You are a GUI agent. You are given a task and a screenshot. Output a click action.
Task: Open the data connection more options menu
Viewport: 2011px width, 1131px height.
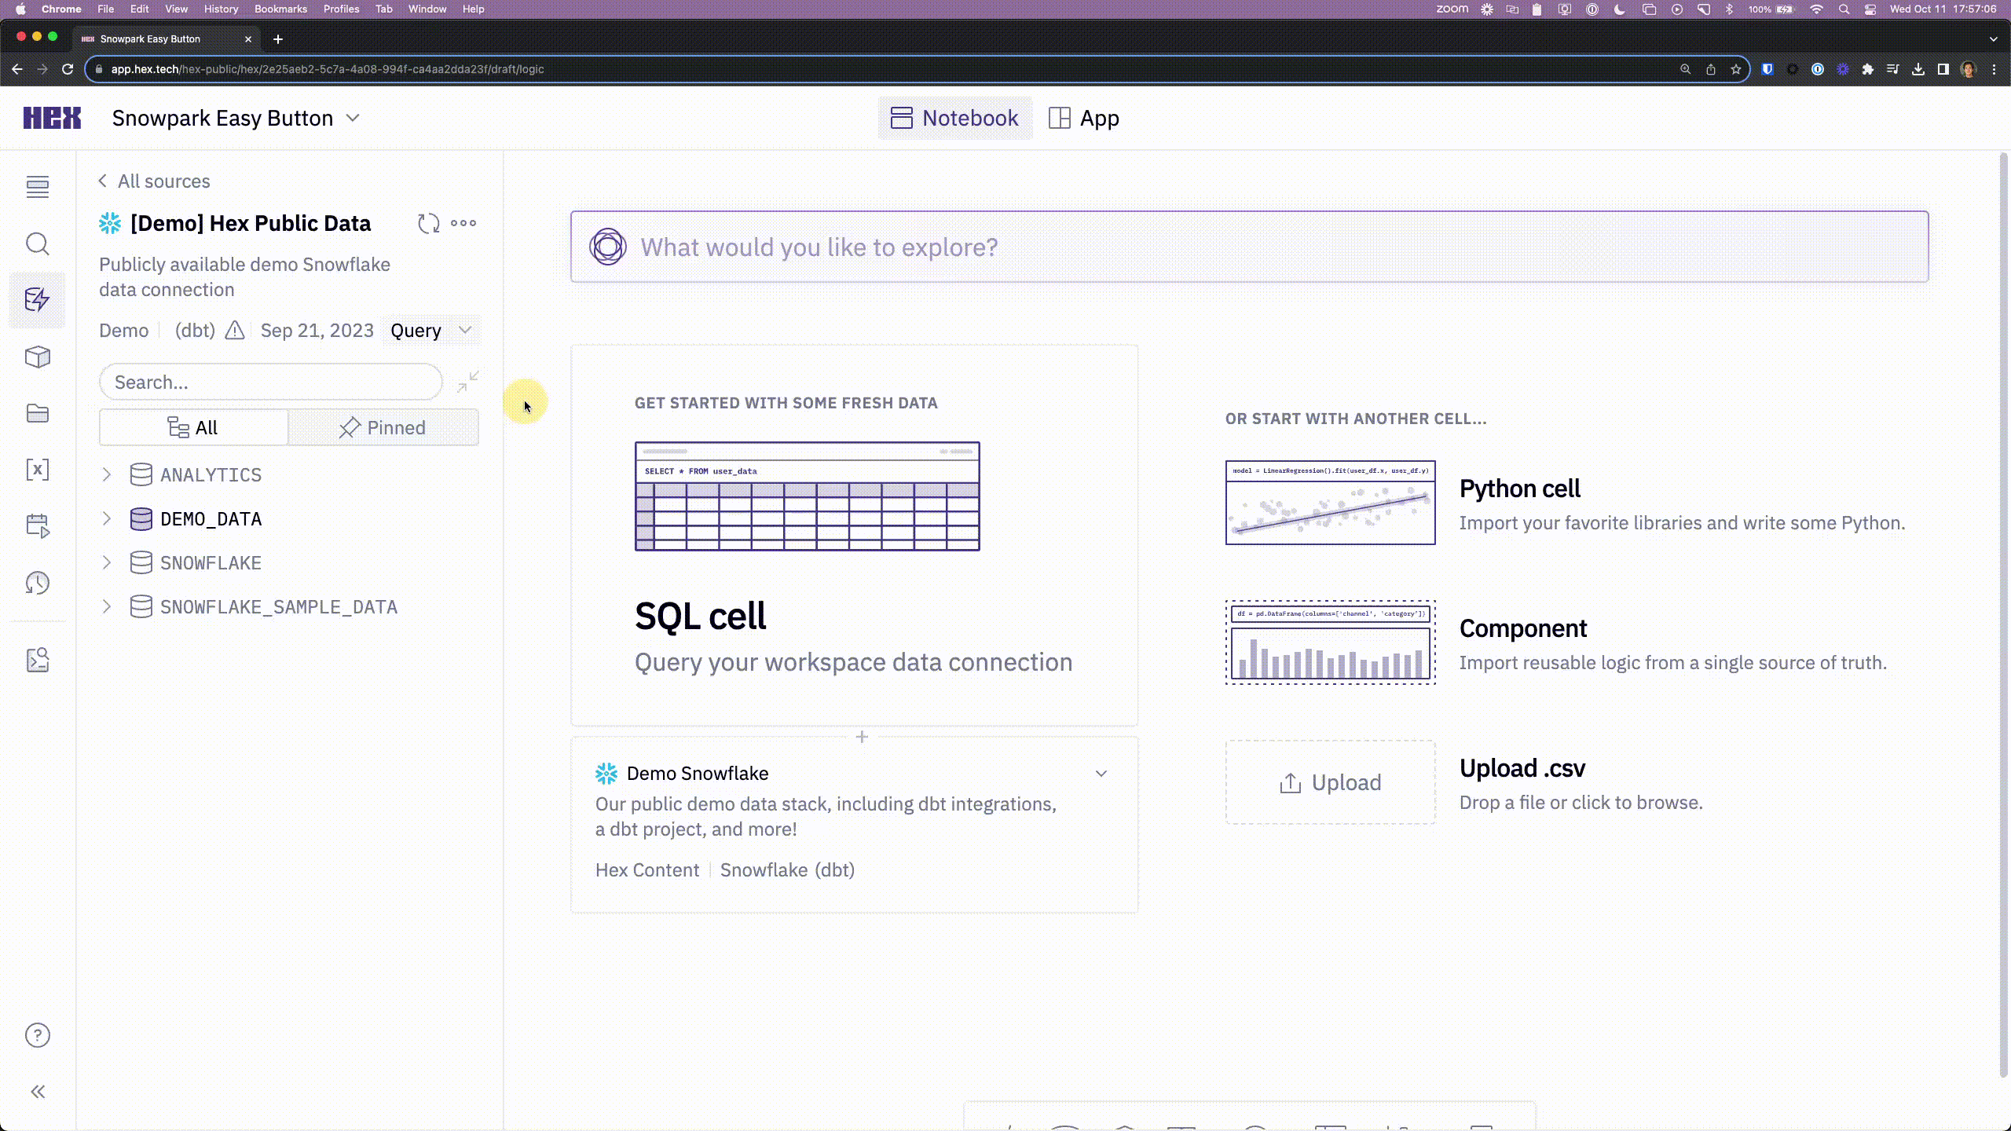pos(463,223)
